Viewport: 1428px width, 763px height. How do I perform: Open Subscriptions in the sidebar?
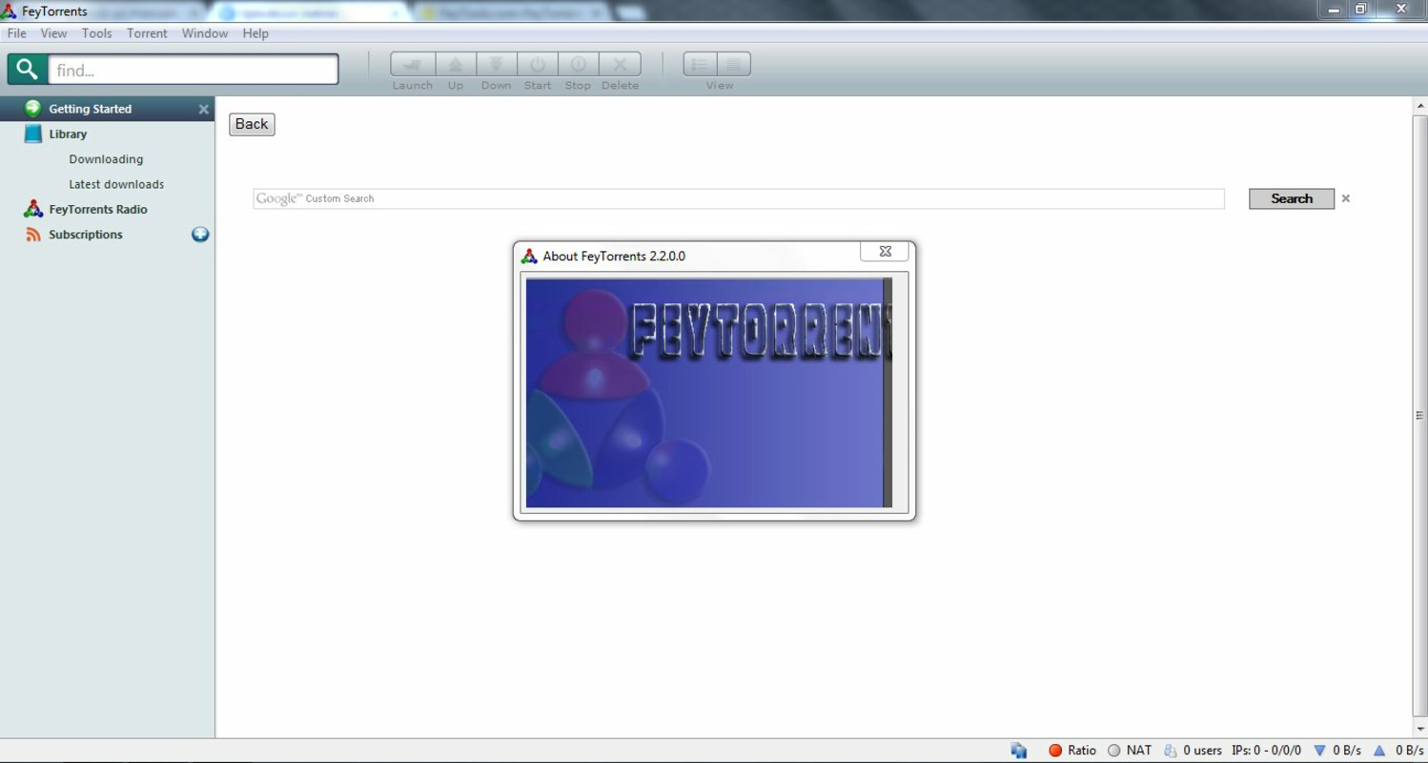[x=86, y=235]
